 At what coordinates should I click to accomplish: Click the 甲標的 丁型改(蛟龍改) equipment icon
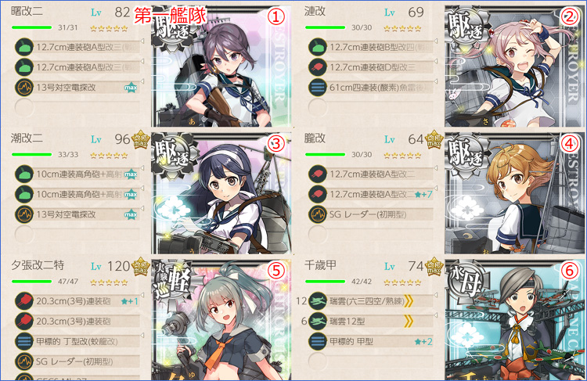pyautogui.click(x=24, y=341)
